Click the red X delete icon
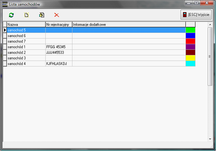This screenshot has width=216, height=151. click(x=56, y=15)
